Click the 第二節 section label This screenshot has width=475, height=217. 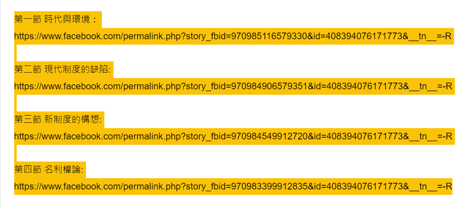click(x=28, y=70)
